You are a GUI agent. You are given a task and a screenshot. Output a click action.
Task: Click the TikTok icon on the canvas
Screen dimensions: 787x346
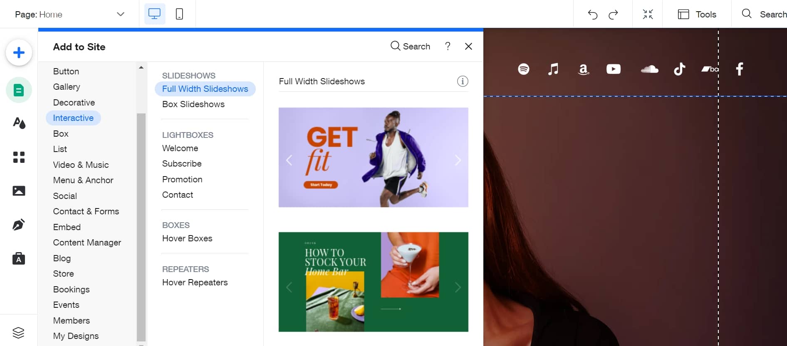tap(680, 69)
